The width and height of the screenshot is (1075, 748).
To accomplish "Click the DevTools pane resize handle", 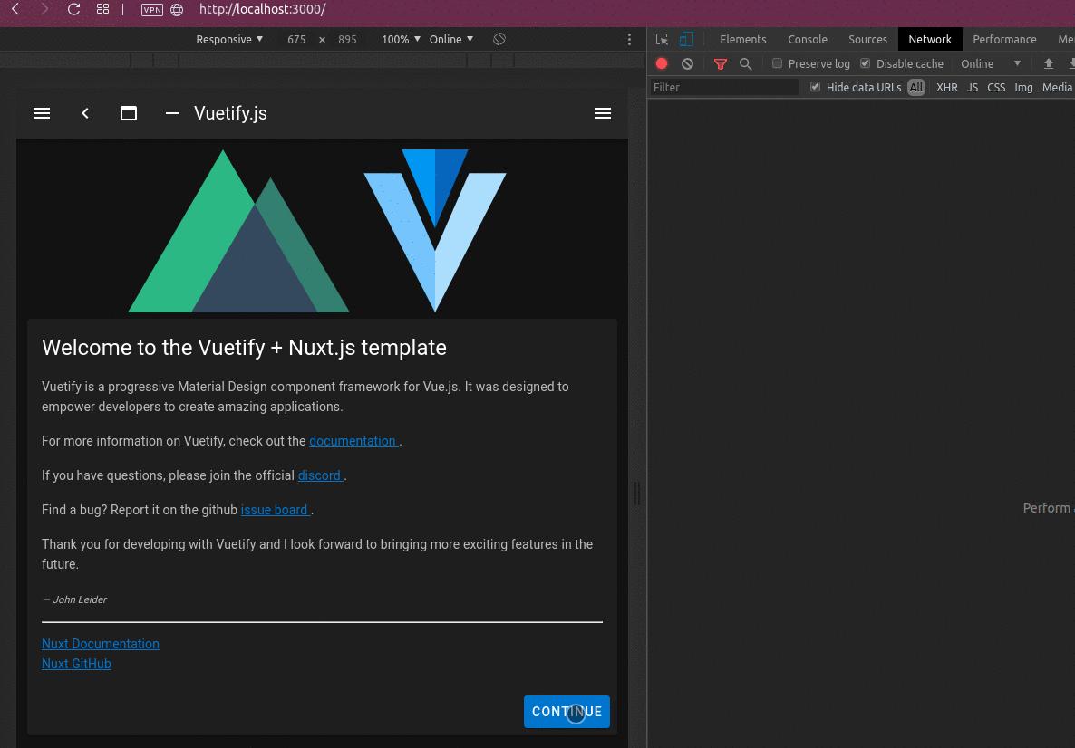I will click(x=637, y=494).
